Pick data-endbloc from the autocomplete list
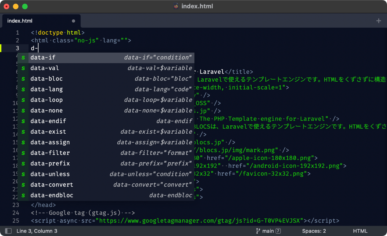Viewport: 387px width, 236px height. point(106,195)
